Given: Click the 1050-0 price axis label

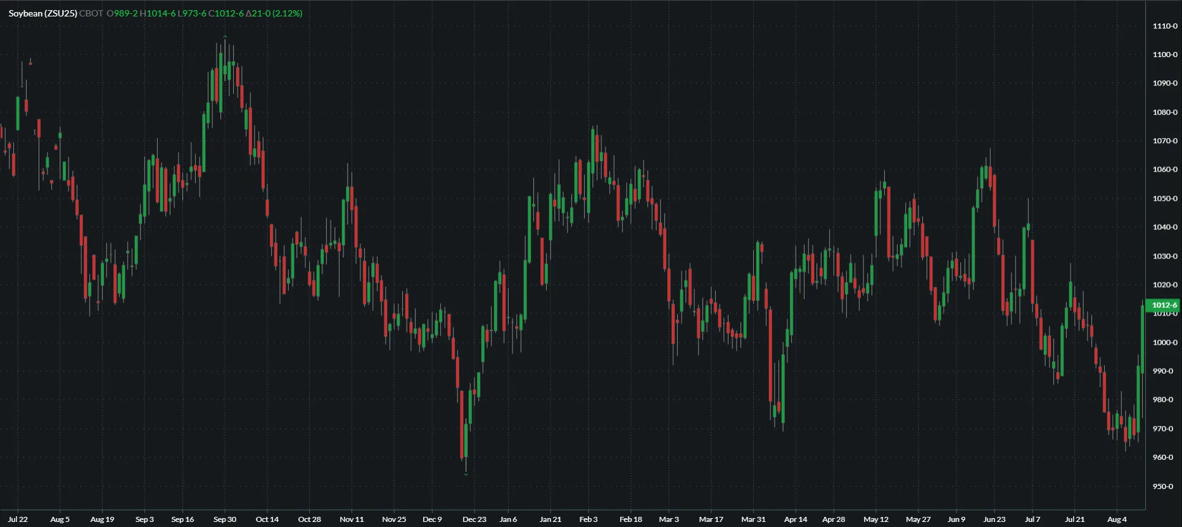Looking at the screenshot, I should pyautogui.click(x=1165, y=198).
